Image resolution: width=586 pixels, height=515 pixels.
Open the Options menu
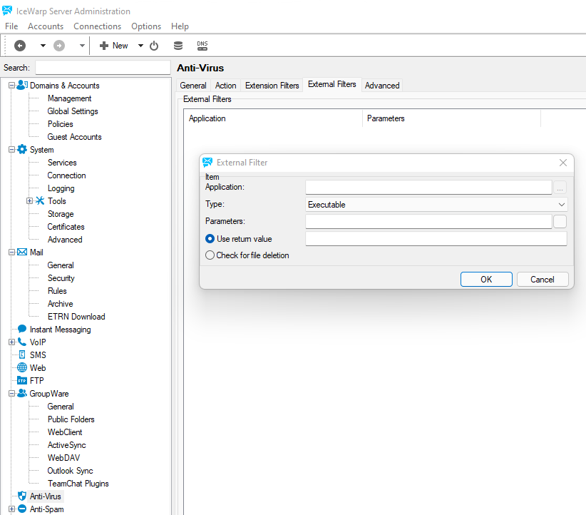pyautogui.click(x=146, y=26)
